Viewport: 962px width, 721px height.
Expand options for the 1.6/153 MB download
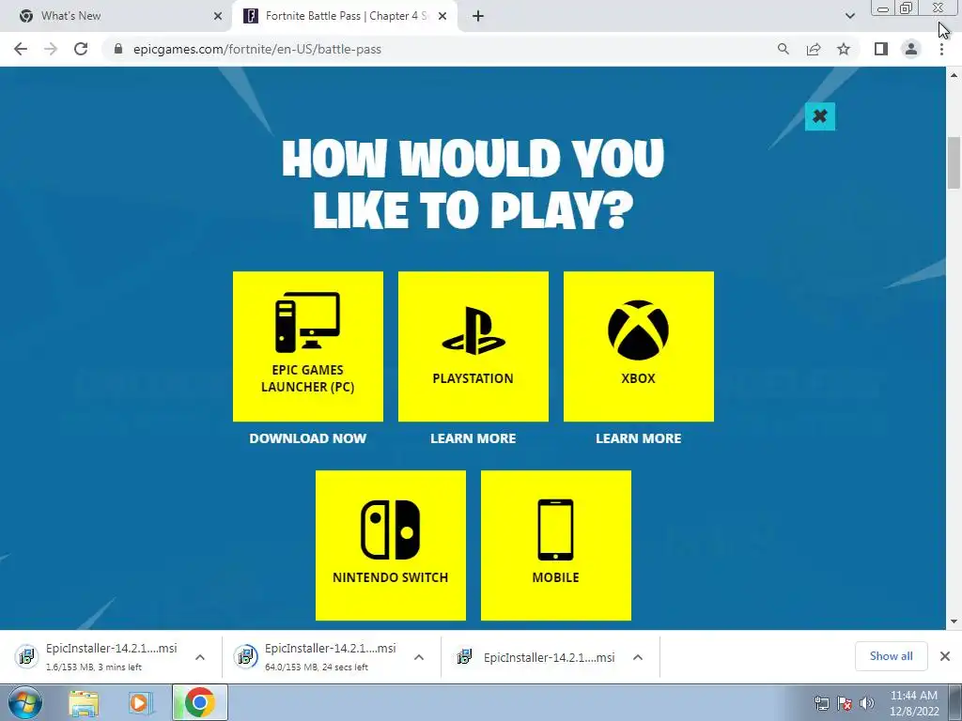tap(200, 657)
